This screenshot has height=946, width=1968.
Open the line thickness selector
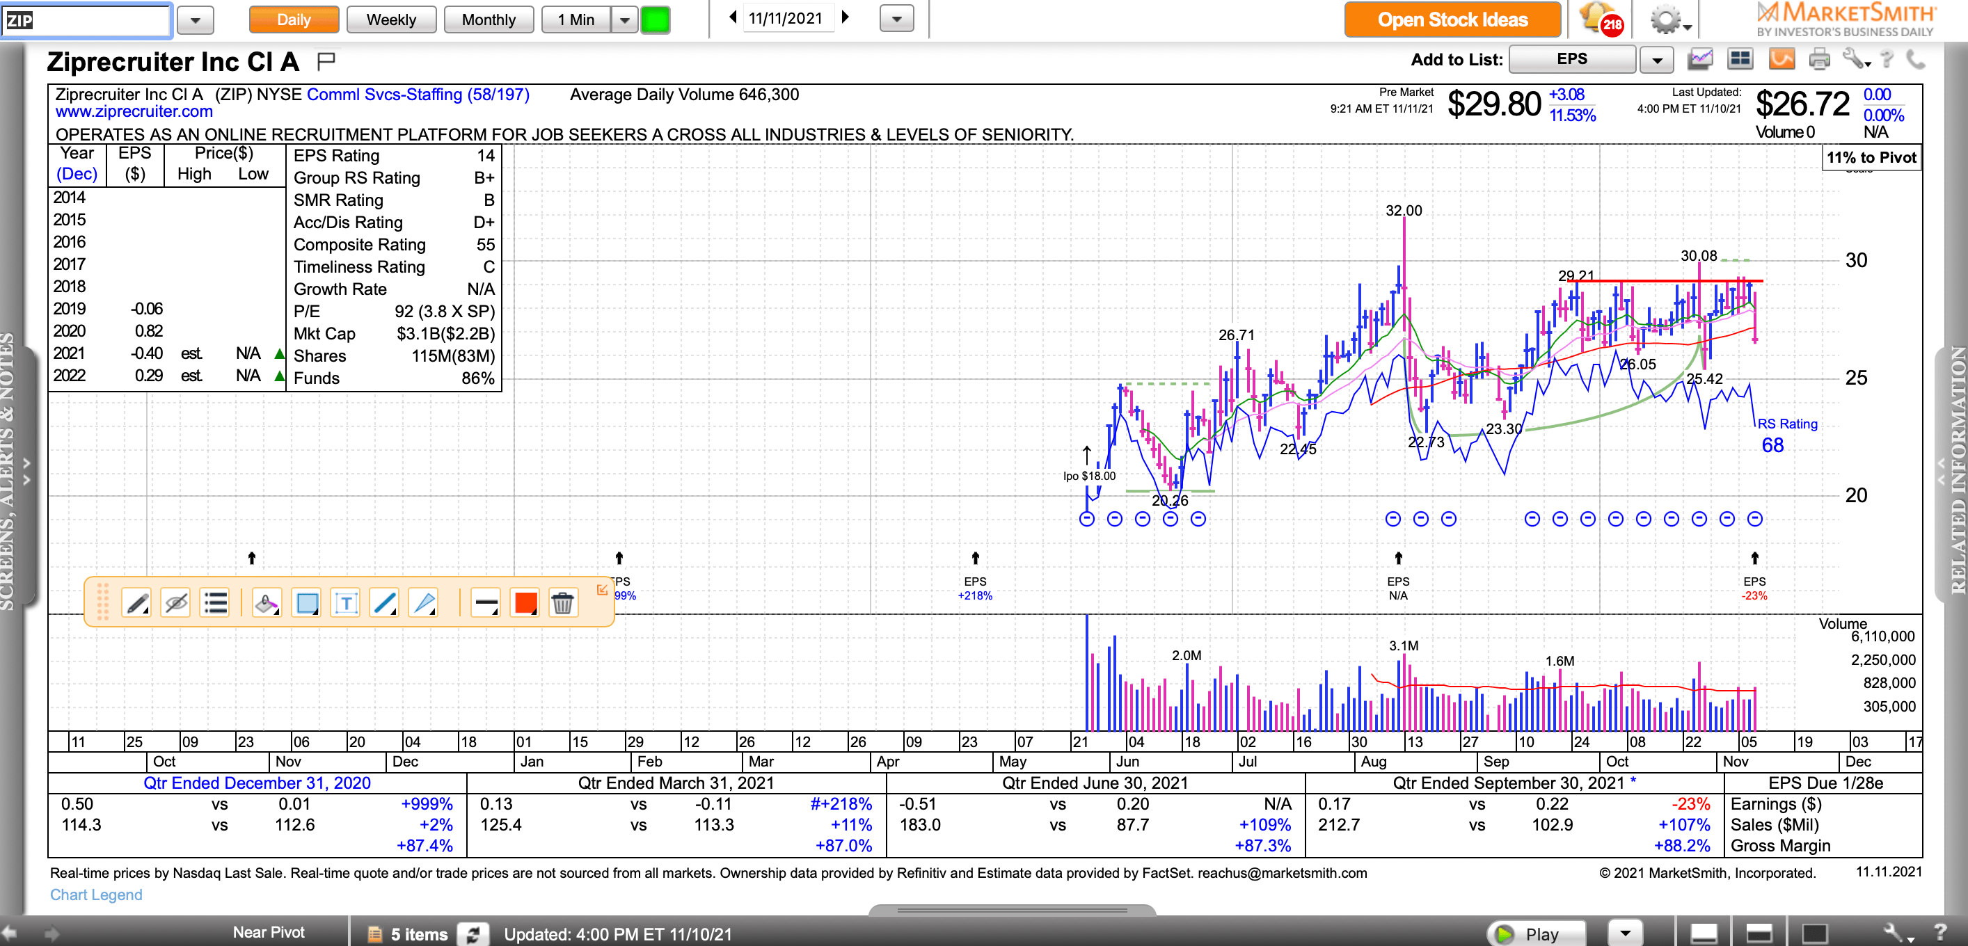pos(486,603)
